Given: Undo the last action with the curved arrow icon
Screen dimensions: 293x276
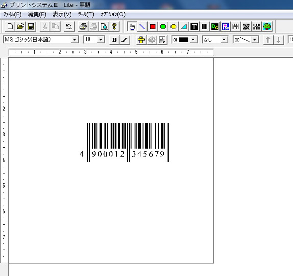Looking at the screenshot, I should [x=69, y=27].
